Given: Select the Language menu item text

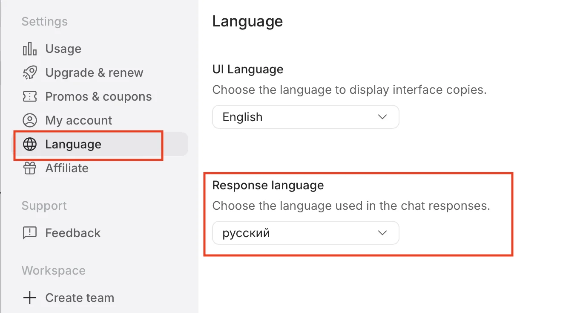Looking at the screenshot, I should pyautogui.click(x=73, y=145).
